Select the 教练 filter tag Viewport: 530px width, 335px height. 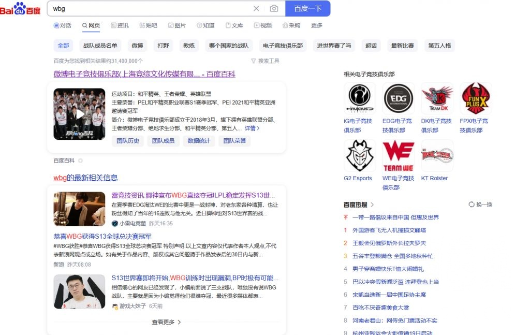point(188,46)
